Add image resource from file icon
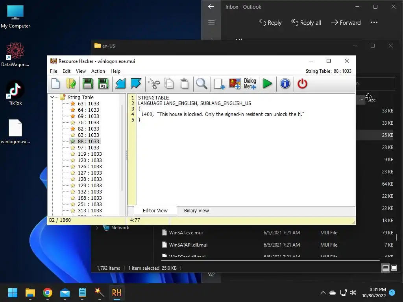Screen dimensions: 403x302 [x=235, y=84]
